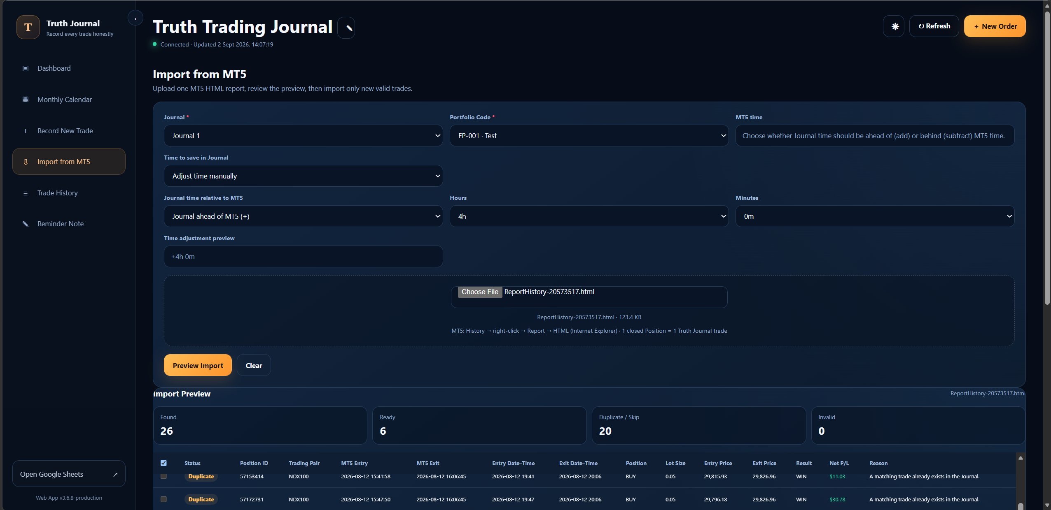Click the Status column header
The image size is (1051, 510).
[x=192, y=463]
